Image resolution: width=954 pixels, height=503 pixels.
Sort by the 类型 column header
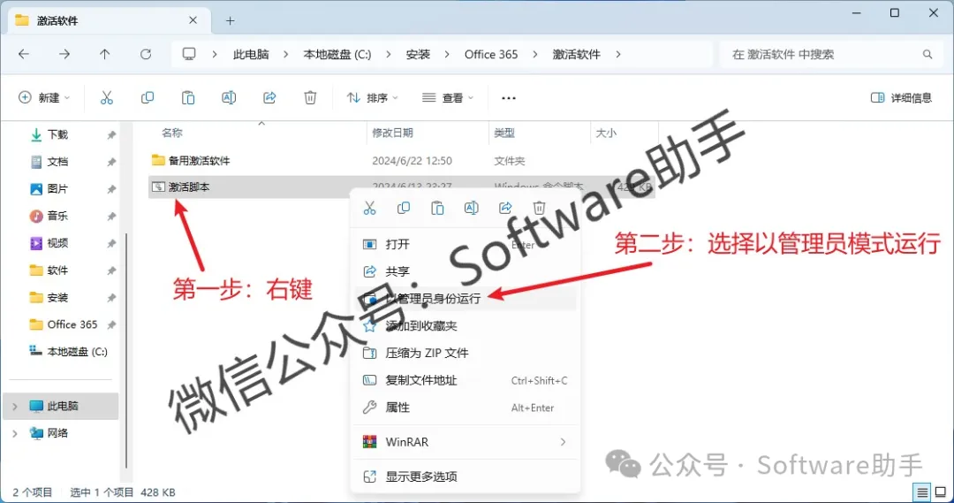click(x=504, y=133)
